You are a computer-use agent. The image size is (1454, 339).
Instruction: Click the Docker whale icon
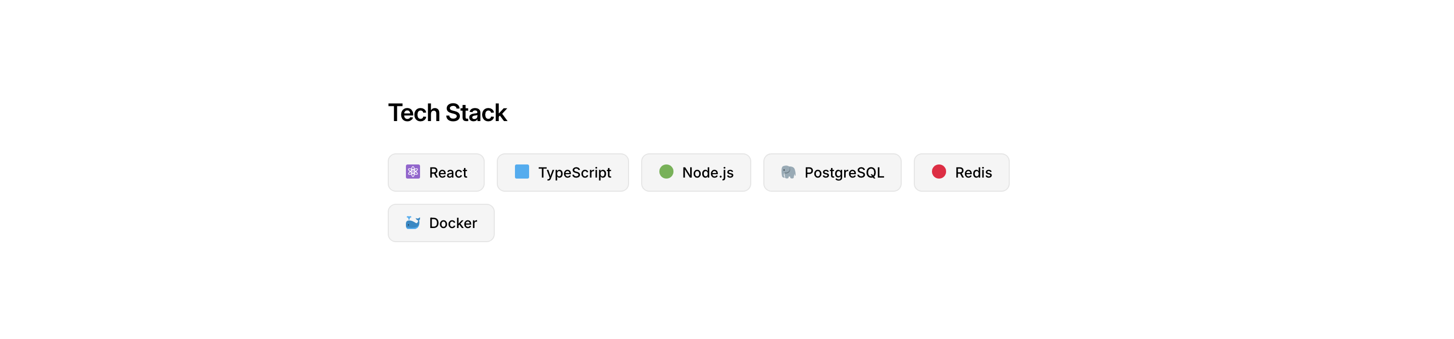click(412, 223)
